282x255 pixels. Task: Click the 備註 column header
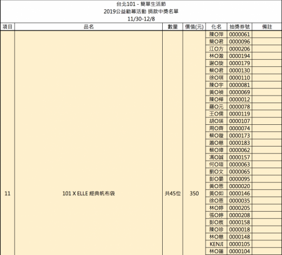[x=267, y=27]
